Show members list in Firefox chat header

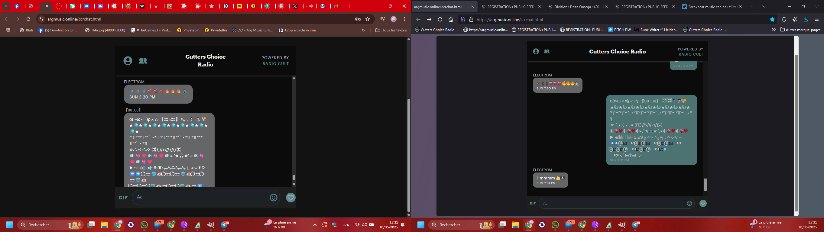pyautogui.click(x=547, y=51)
